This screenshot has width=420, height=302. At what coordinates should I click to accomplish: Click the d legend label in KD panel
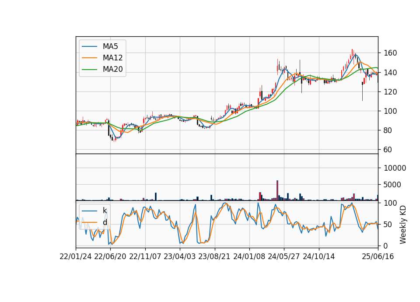pyautogui.click(x=105, y=222)
